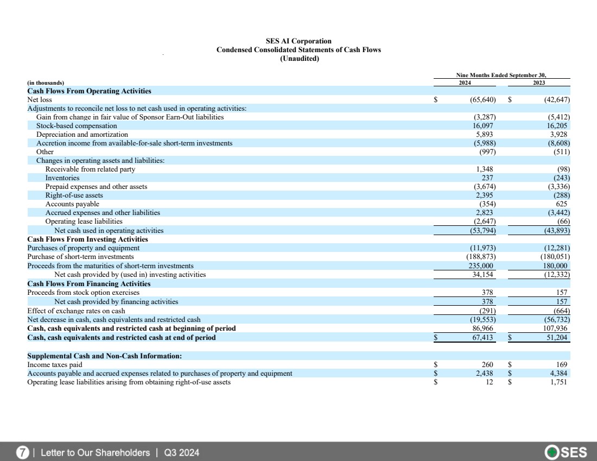Select the accounts payable 2023 value "625"
Viewport: 597px width, 461px height.
pos(561,204)
